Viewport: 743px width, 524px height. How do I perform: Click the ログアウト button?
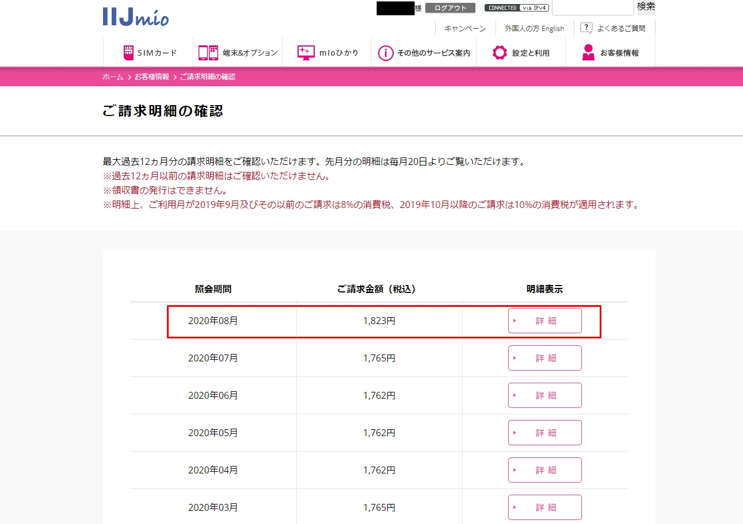coord(451,8)
